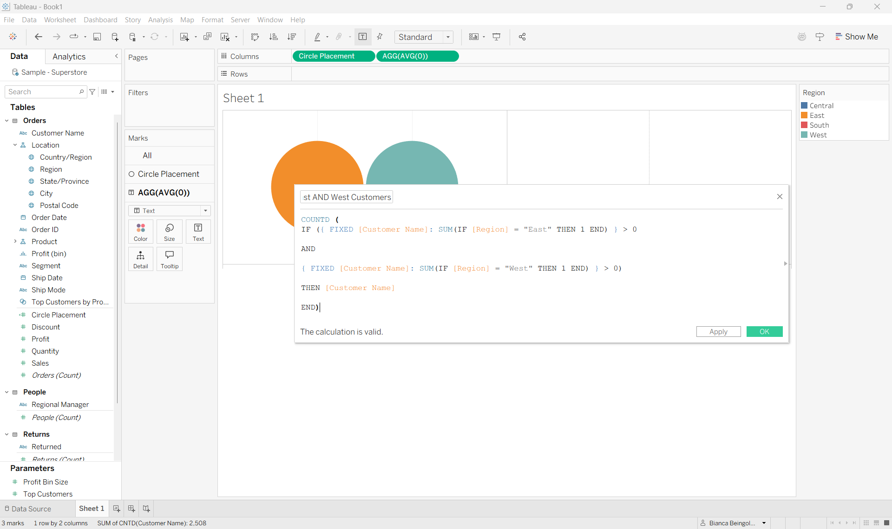The width and height of the screenshot is (892, 529).
Task: Switch to the Data Source tab
Action: 28,509
